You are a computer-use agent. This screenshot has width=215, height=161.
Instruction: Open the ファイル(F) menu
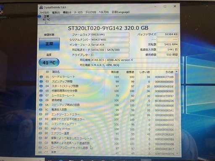pos(44,13)
